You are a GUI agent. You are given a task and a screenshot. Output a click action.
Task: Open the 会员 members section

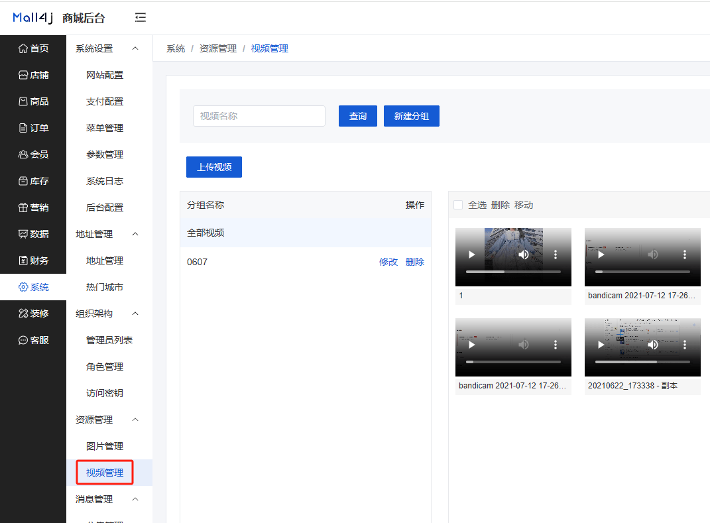33,154
